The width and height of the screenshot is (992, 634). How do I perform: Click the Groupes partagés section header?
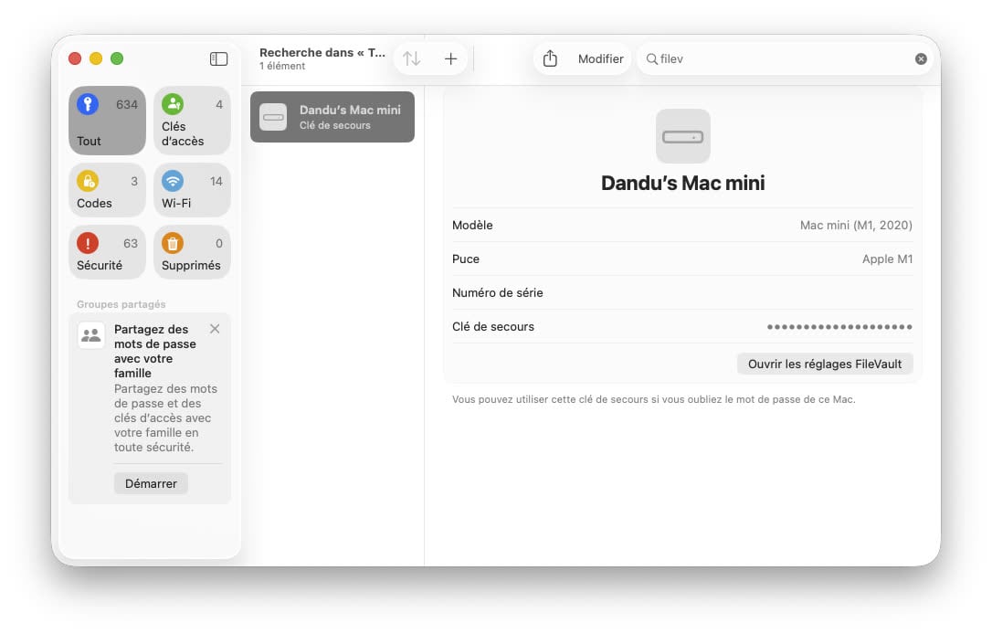pyautogui.click(x=121, y=304)
